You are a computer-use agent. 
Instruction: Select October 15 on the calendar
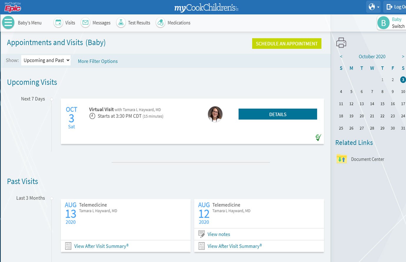382,104
